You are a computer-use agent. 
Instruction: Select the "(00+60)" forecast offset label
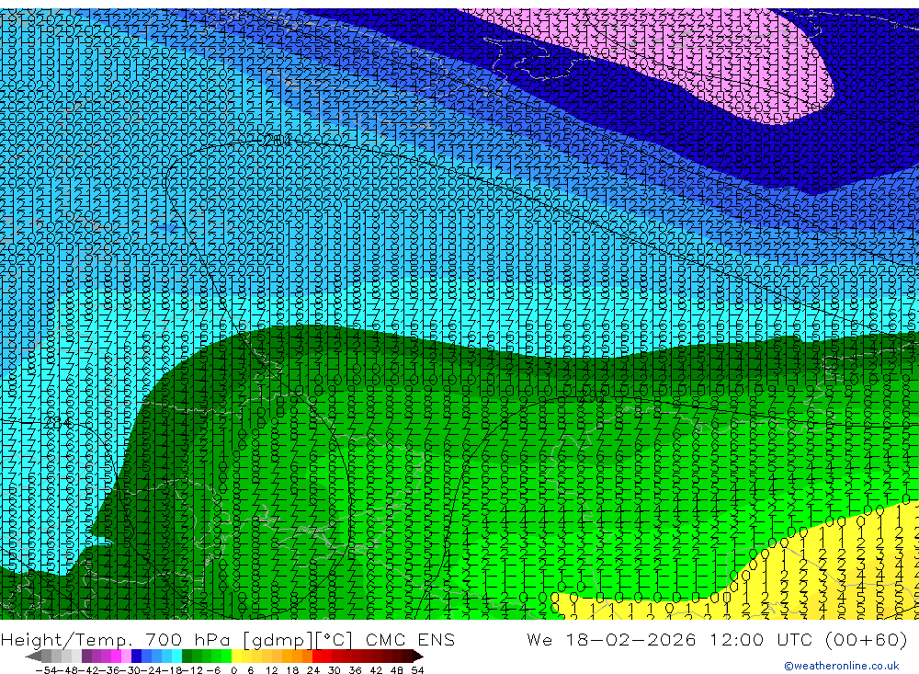(x=867, y=640)
